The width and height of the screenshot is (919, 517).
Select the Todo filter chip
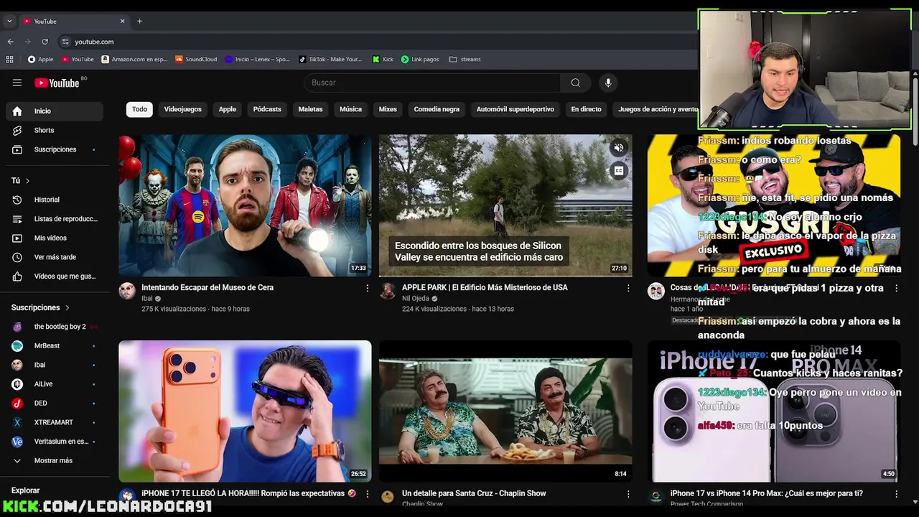pyautogui.click(x=139, y=109)
